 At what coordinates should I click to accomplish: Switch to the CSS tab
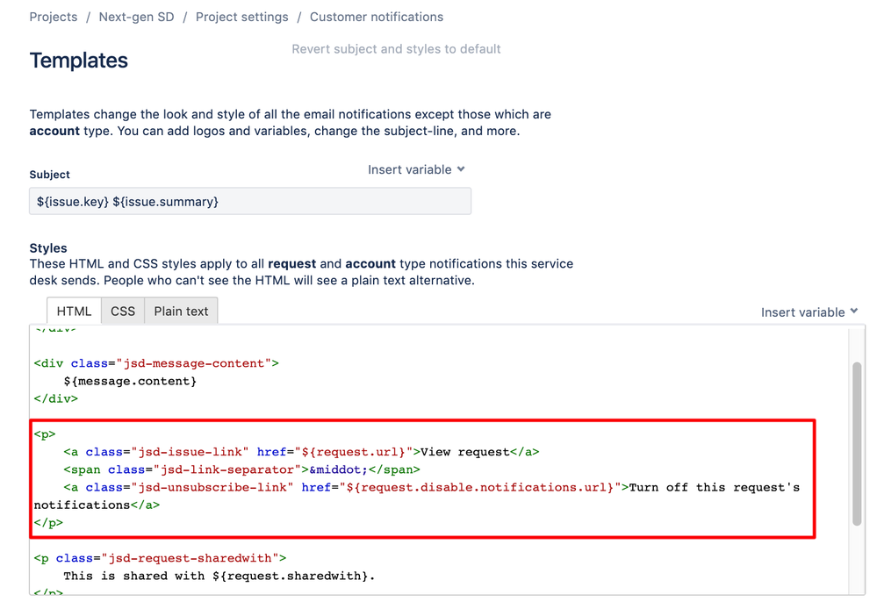pyautogui.click(x=122, y=311)
